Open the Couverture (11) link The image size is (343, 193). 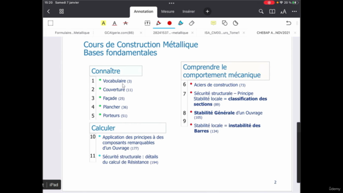tap(118, 90)
